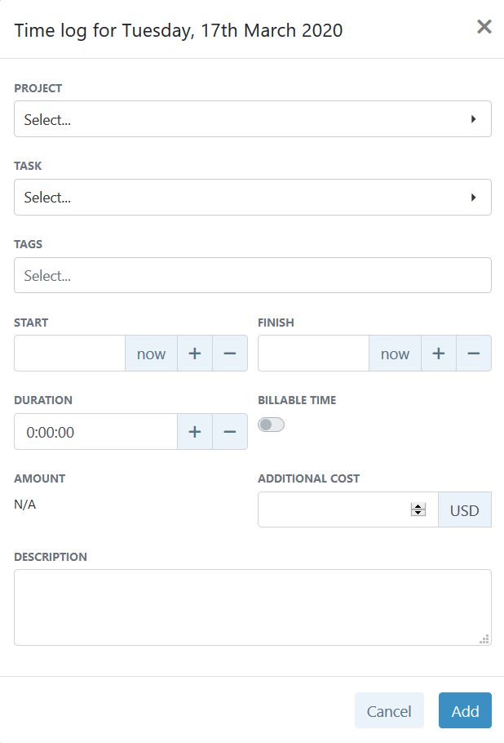
Task: Increase Duration with the plus icon
Action: coord(195,432)
